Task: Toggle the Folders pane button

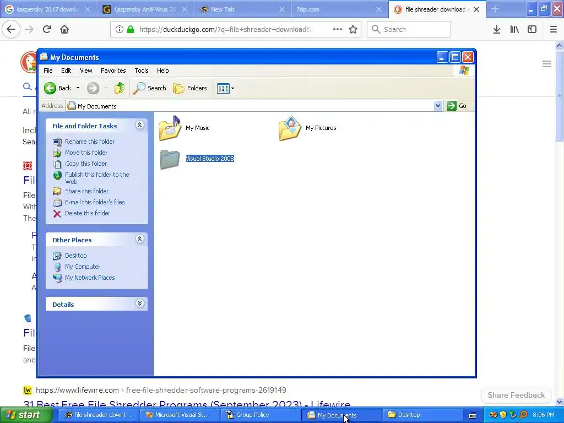Action: (x=190, y=88)
